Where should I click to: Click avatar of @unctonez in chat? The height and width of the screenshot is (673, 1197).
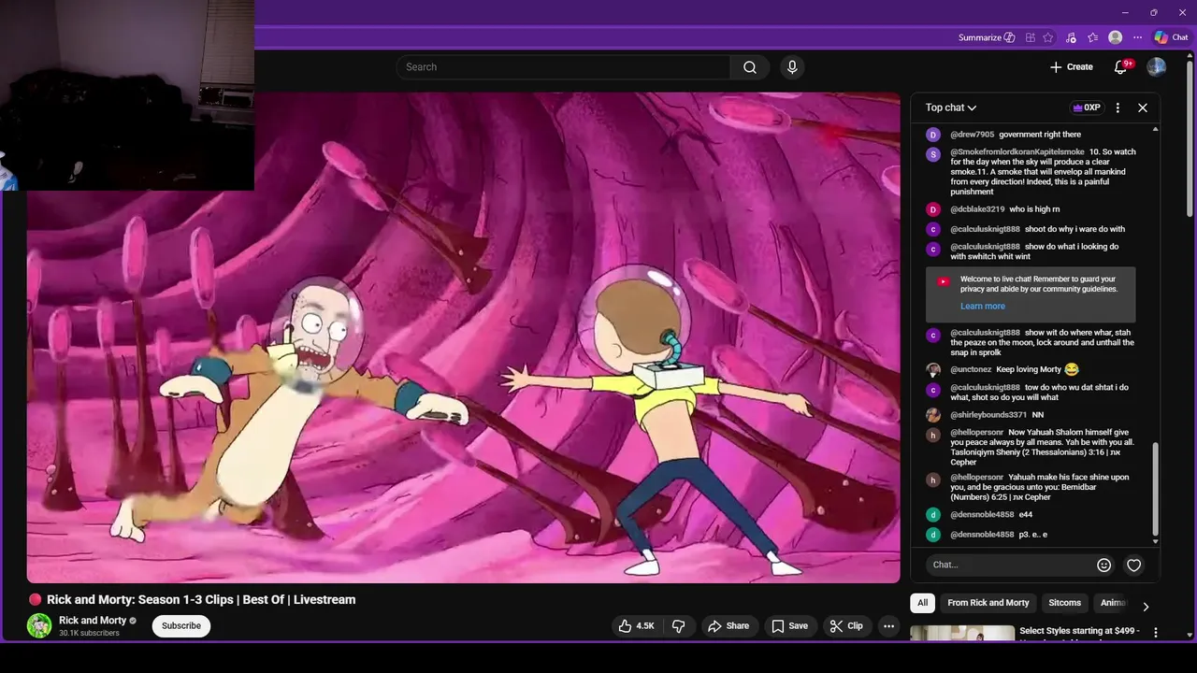click(932, 369)
